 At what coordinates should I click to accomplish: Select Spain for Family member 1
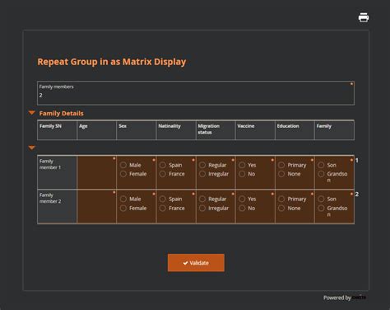pos(163,165)
